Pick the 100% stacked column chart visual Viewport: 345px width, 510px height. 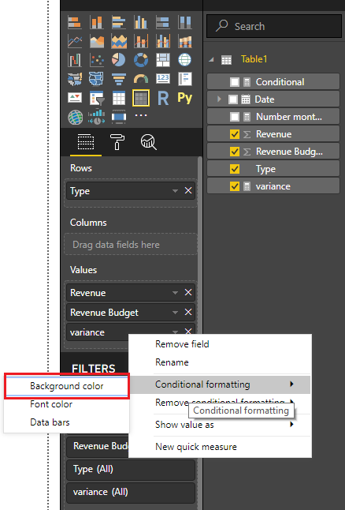[x=184, y=22]
